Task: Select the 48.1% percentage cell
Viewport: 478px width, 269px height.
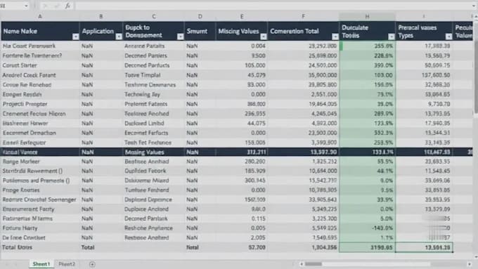Action: 368,171
